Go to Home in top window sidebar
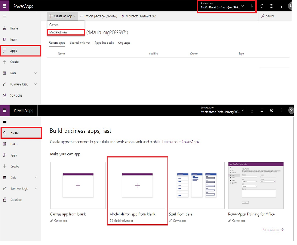Screen dimensions: 297x245 coord(20,28)
